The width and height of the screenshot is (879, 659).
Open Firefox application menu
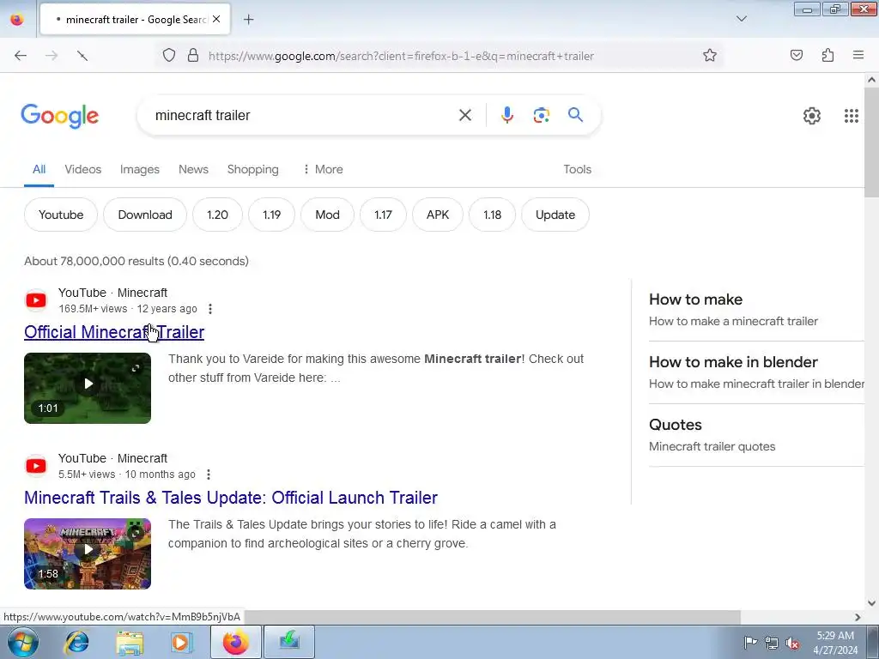[858, 55]
